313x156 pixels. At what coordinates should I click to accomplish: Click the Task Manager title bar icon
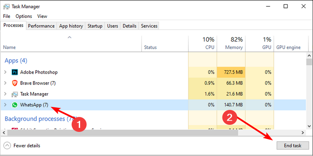7,7
